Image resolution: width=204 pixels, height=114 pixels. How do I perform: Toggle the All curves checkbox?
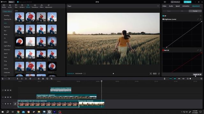(x=163, y=16)
